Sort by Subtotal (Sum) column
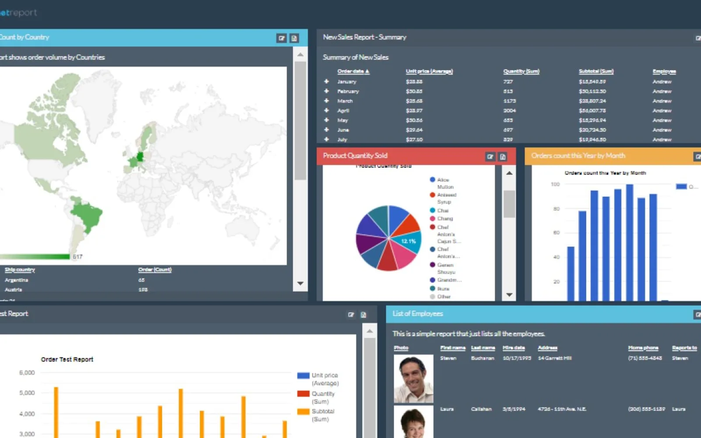 (596, 71)
